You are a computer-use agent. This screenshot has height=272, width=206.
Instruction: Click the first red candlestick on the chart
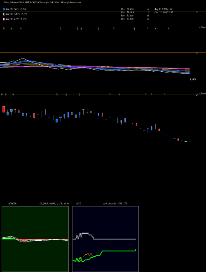coord(4,109)
